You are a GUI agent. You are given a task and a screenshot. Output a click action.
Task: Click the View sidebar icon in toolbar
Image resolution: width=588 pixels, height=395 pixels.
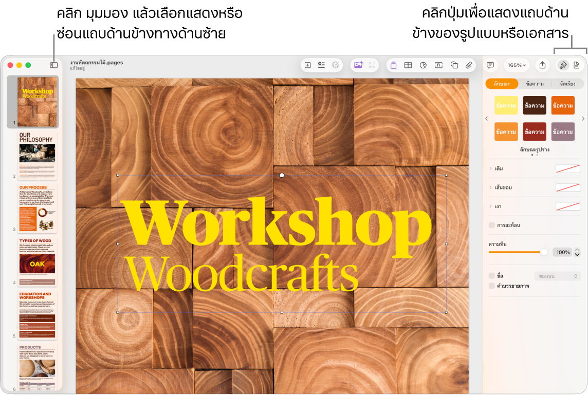53,65
